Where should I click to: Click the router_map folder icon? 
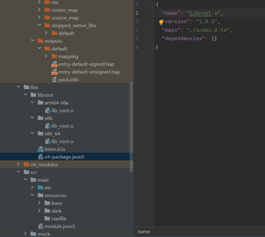(47, 10)
